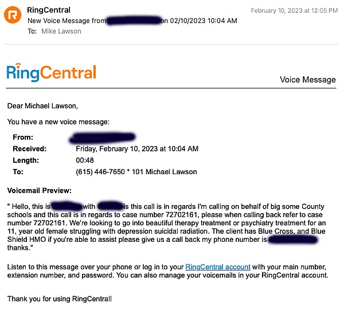The width and height of the screenshot is (344, 310).
Task: Click the redacted callback phone number in the transcript
Action: pos(292,240)
